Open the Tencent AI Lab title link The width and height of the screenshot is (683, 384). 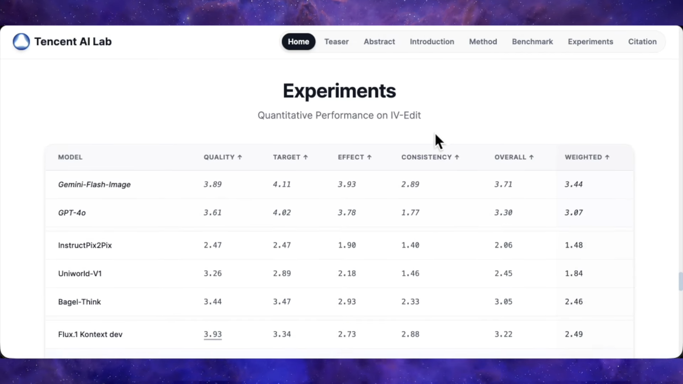click(73, 41)
